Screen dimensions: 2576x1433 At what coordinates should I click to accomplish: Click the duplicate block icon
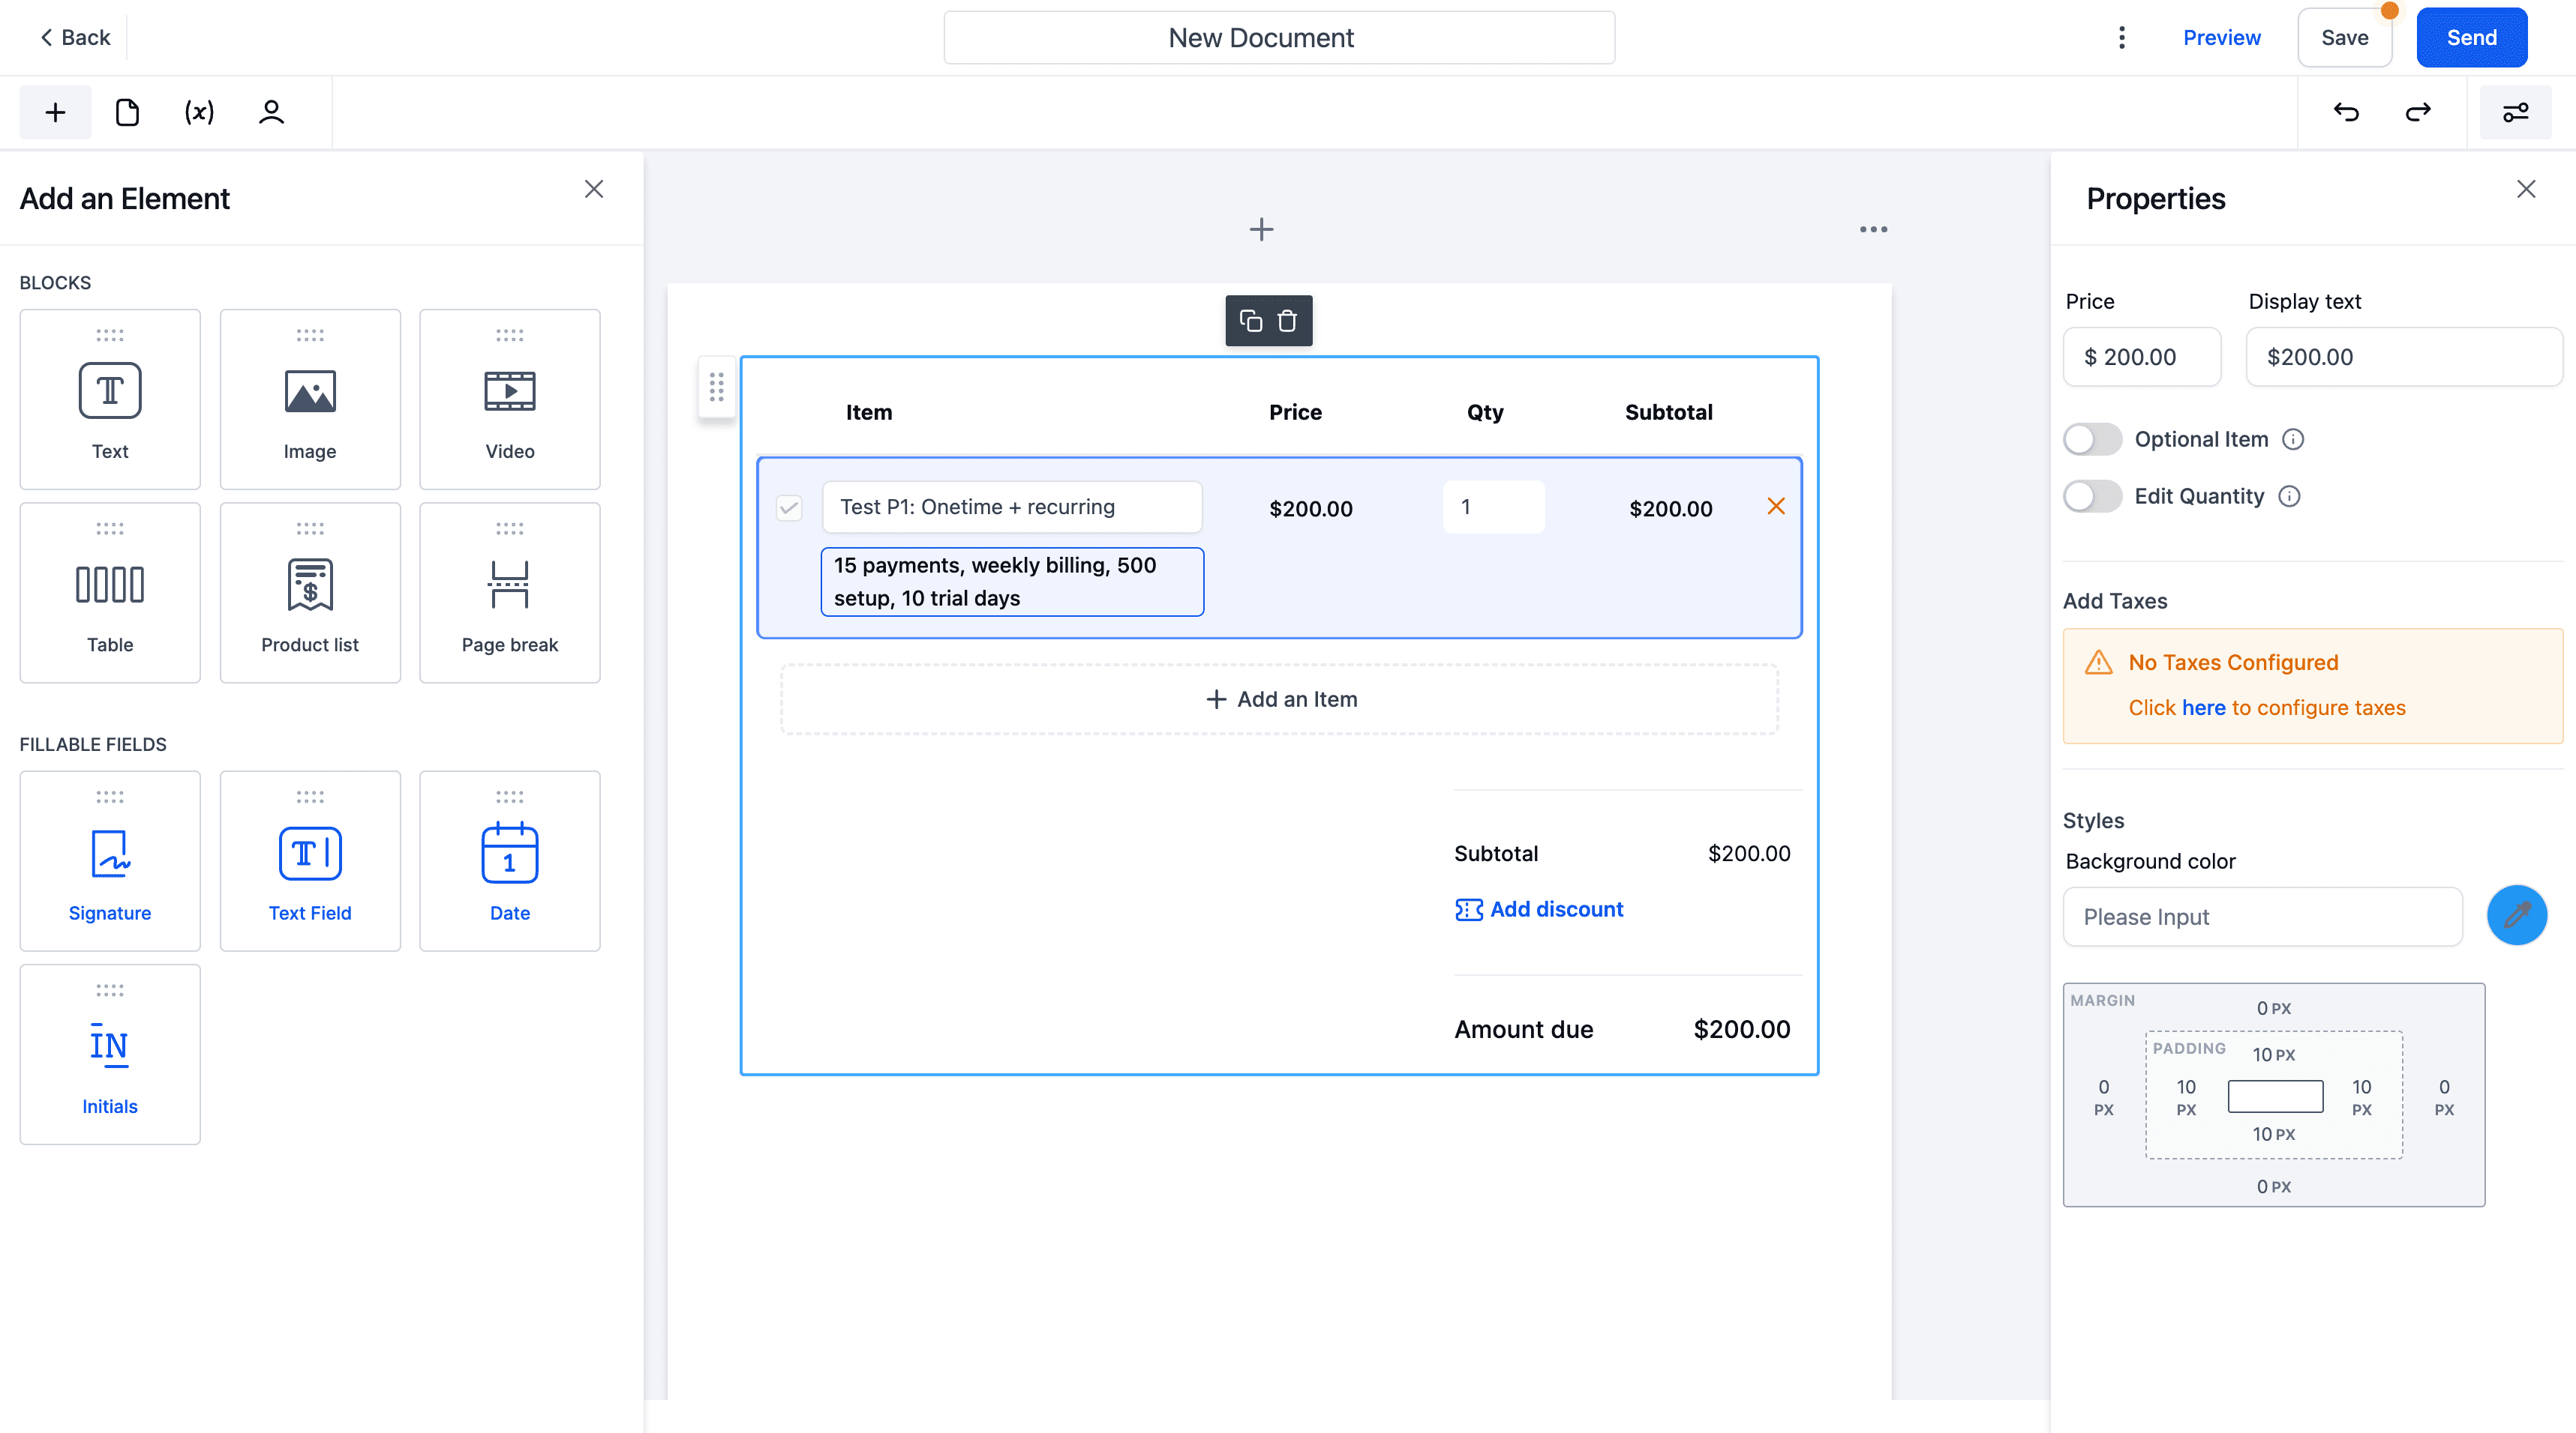click(1250, 321)
